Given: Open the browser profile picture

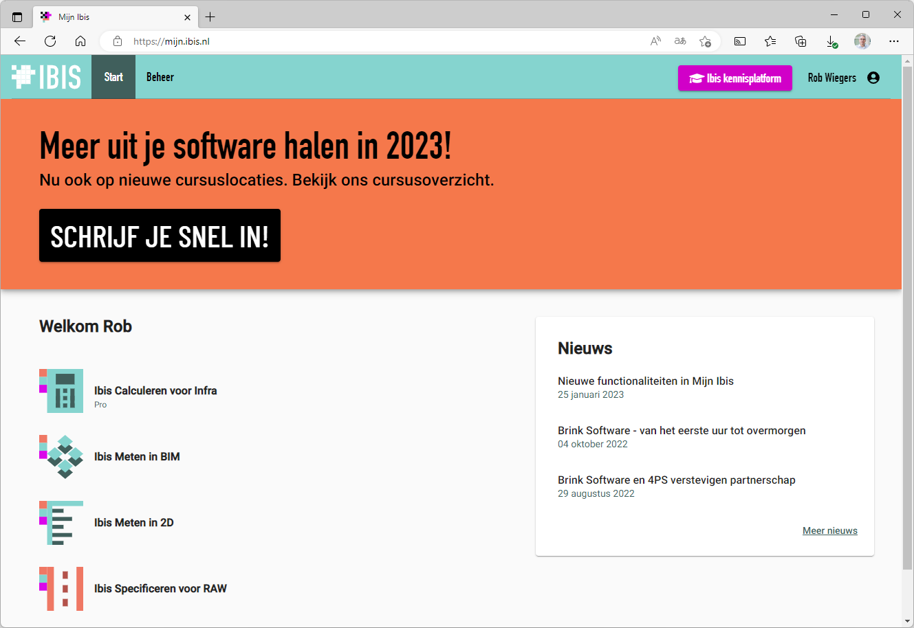Looking at the screenshot, I should tap(862, 41).
